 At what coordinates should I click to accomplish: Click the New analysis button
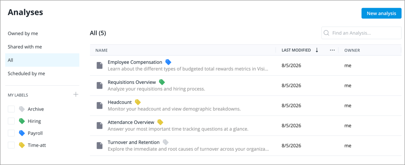pyautogui.click(x=381, y=13)
